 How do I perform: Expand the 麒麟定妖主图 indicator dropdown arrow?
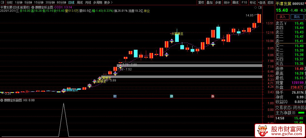(x=33, y=7)
